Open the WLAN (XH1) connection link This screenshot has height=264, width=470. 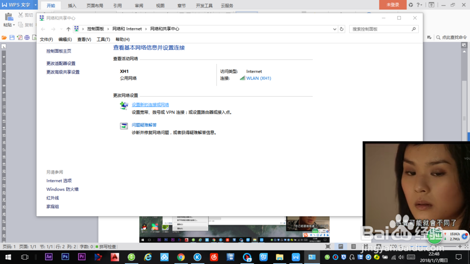pos(258,78)
